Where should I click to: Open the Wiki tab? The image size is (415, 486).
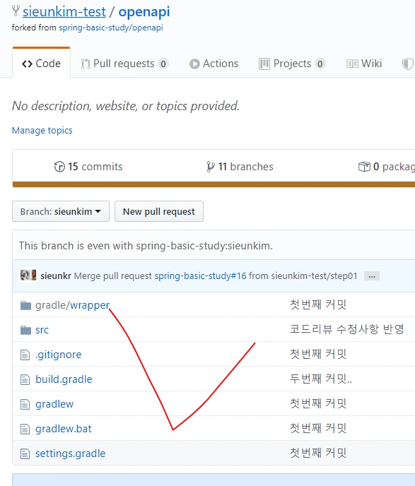[x=364, y=64]
